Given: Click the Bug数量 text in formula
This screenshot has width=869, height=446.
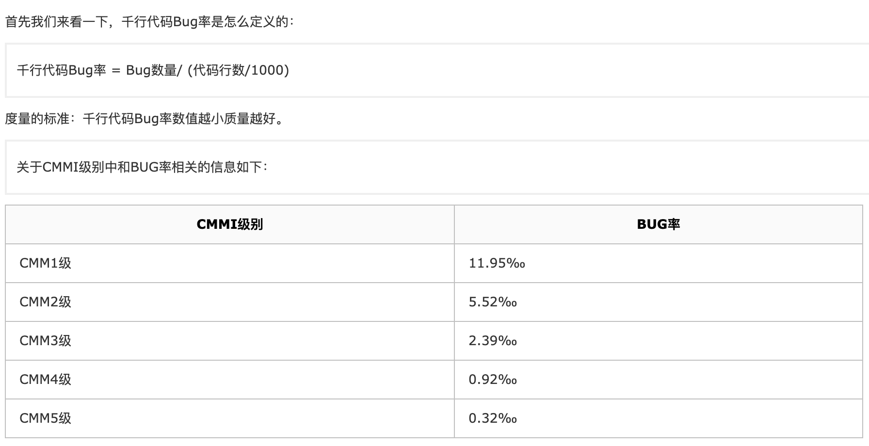Looking at the screenshot, I should (151, 71).
